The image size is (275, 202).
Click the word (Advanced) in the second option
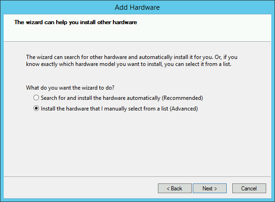(183, 109)
